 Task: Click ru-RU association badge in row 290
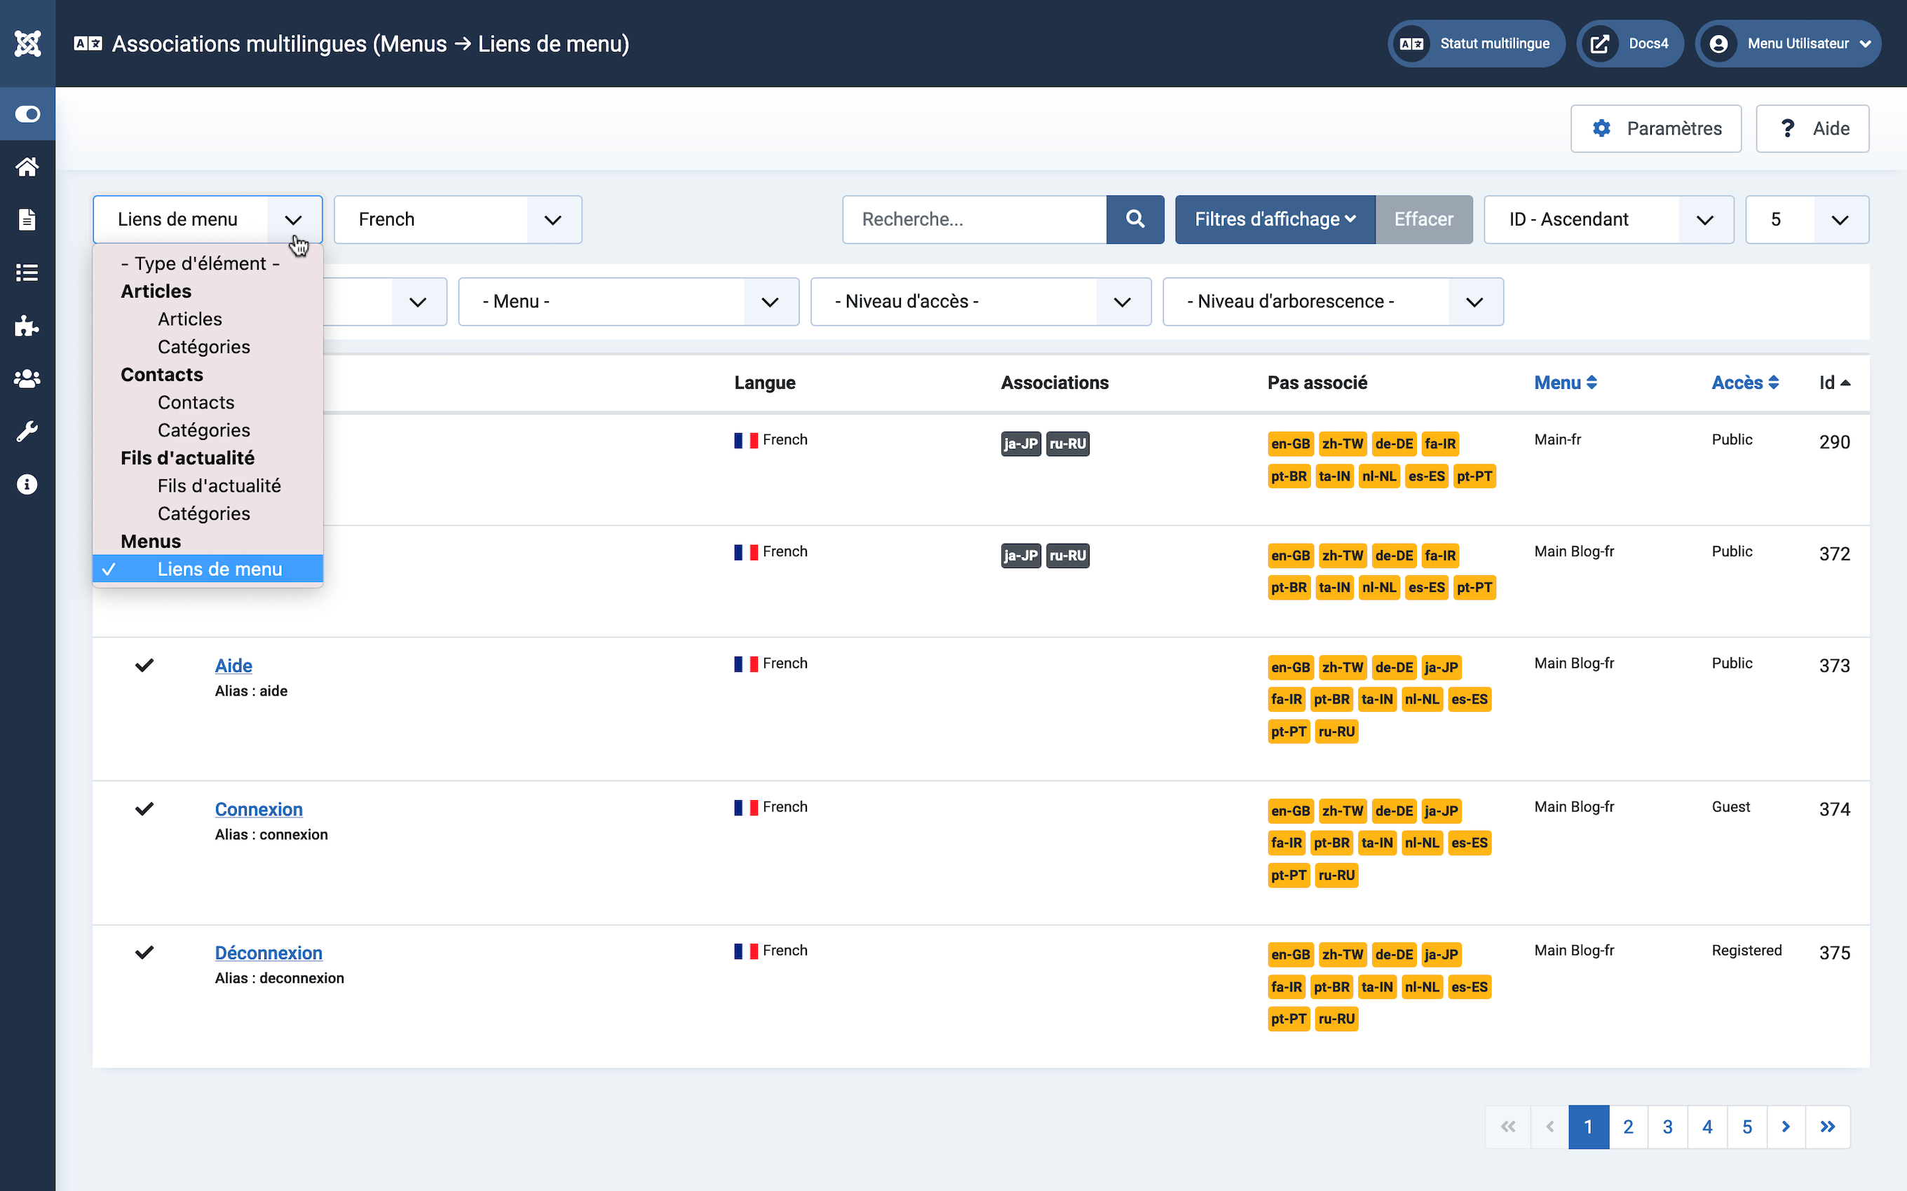[x=1068, y=443]
